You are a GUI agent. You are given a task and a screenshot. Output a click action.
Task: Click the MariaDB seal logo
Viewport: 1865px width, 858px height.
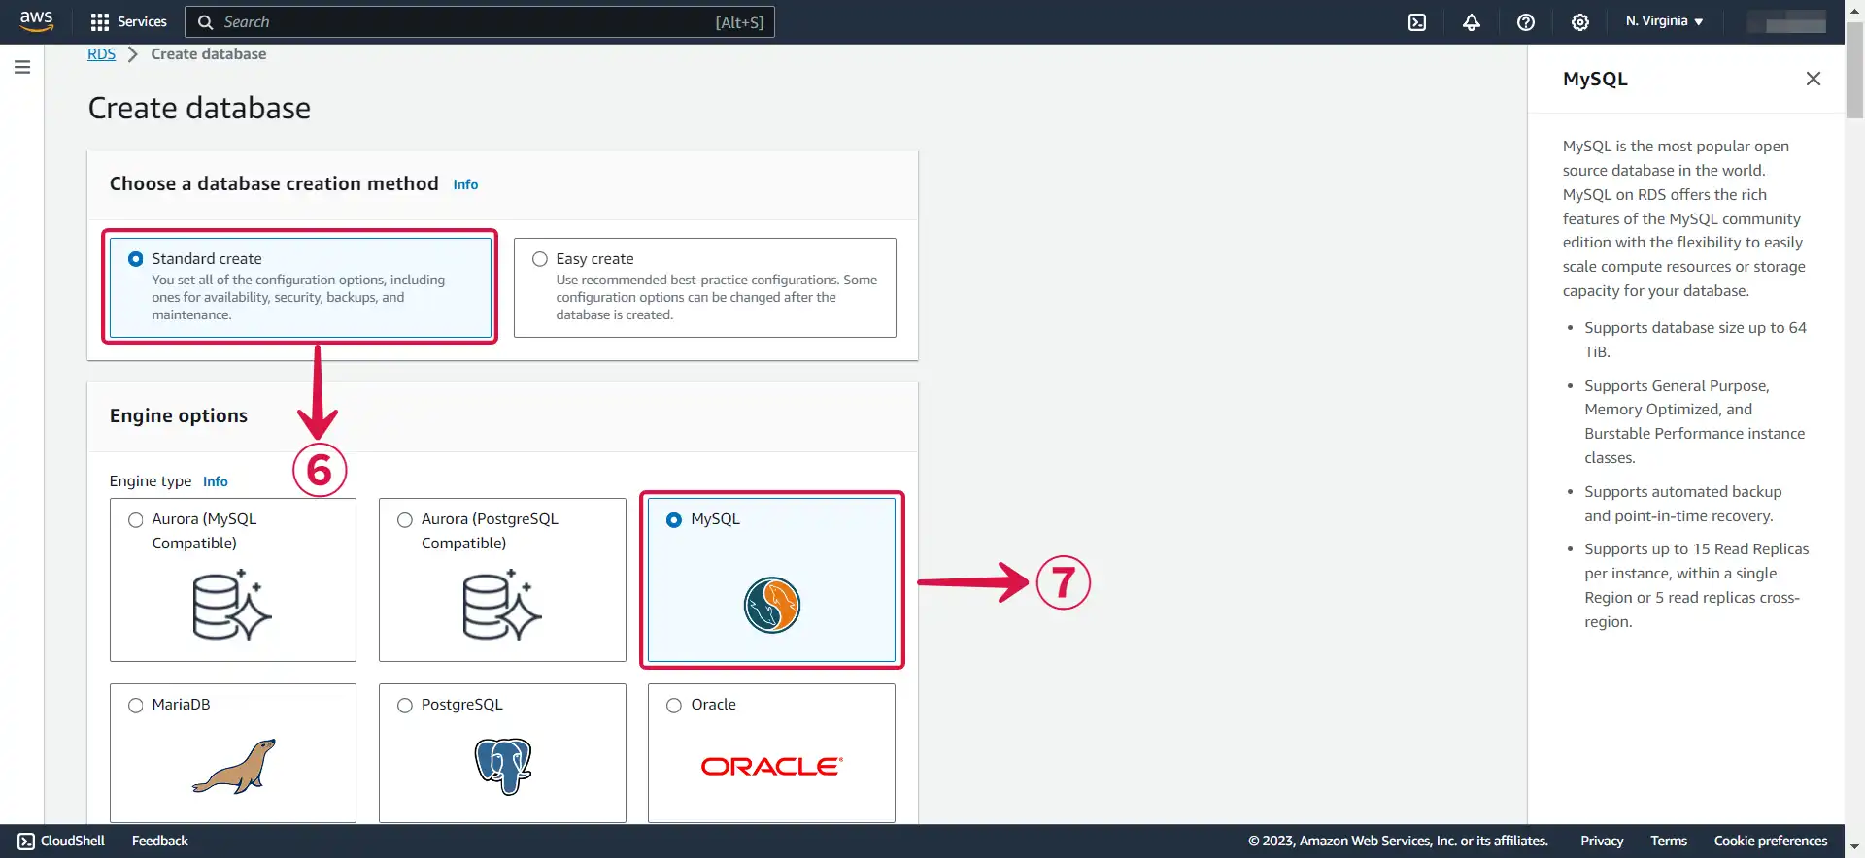click(234, 766)
